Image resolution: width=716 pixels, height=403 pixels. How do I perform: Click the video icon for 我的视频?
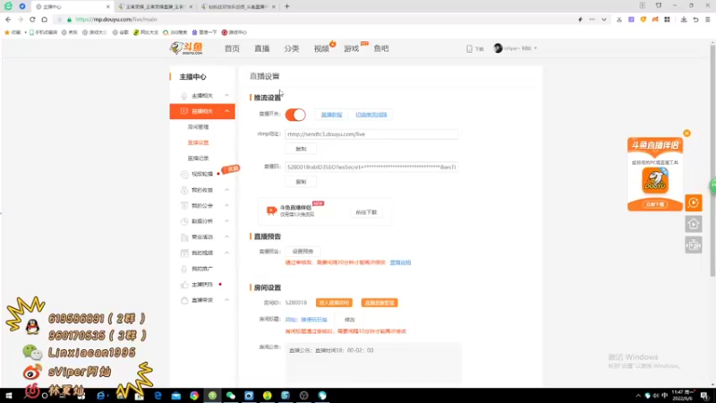pos(184,253)
